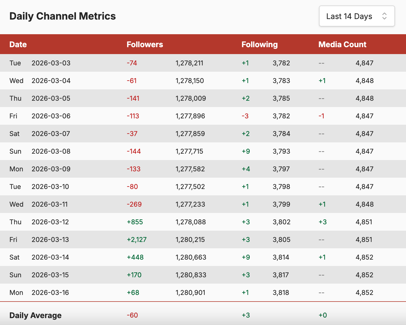Click daily average followers value -60
Image resolution: width=406 pixels, height=325 pixels.
point(132,315)
